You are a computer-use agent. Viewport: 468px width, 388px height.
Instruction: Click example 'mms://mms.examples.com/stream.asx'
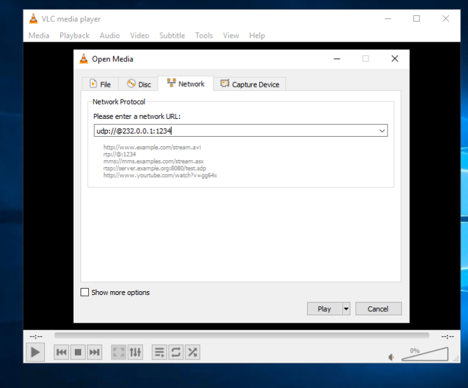pyautogui.click(x=153, y=161)
